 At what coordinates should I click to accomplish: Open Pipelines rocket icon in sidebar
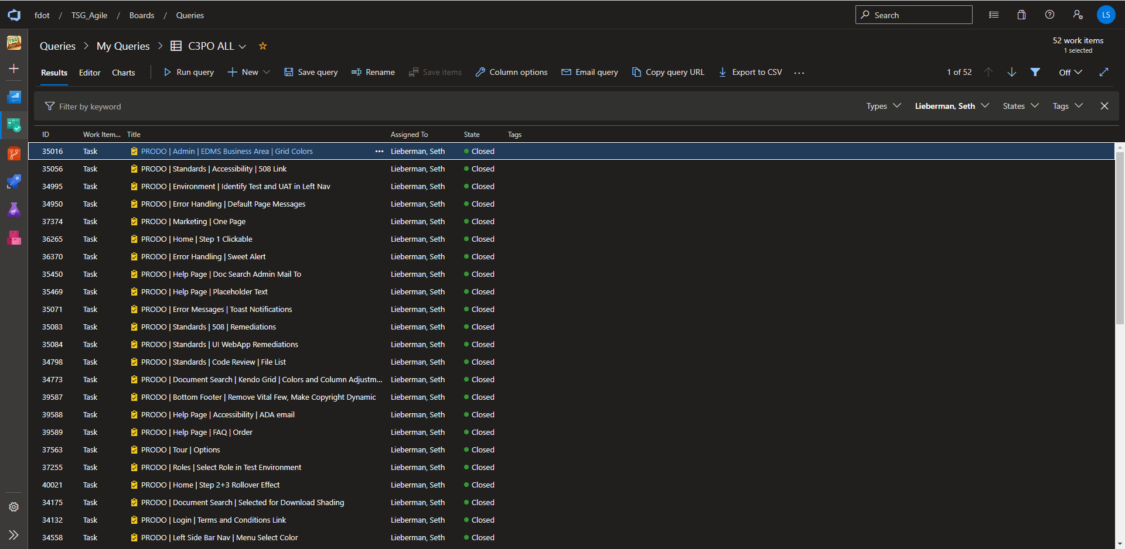pos(14,181)
